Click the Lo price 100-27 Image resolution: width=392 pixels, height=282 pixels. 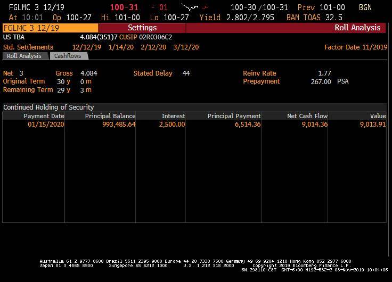(x=176, y=18)
